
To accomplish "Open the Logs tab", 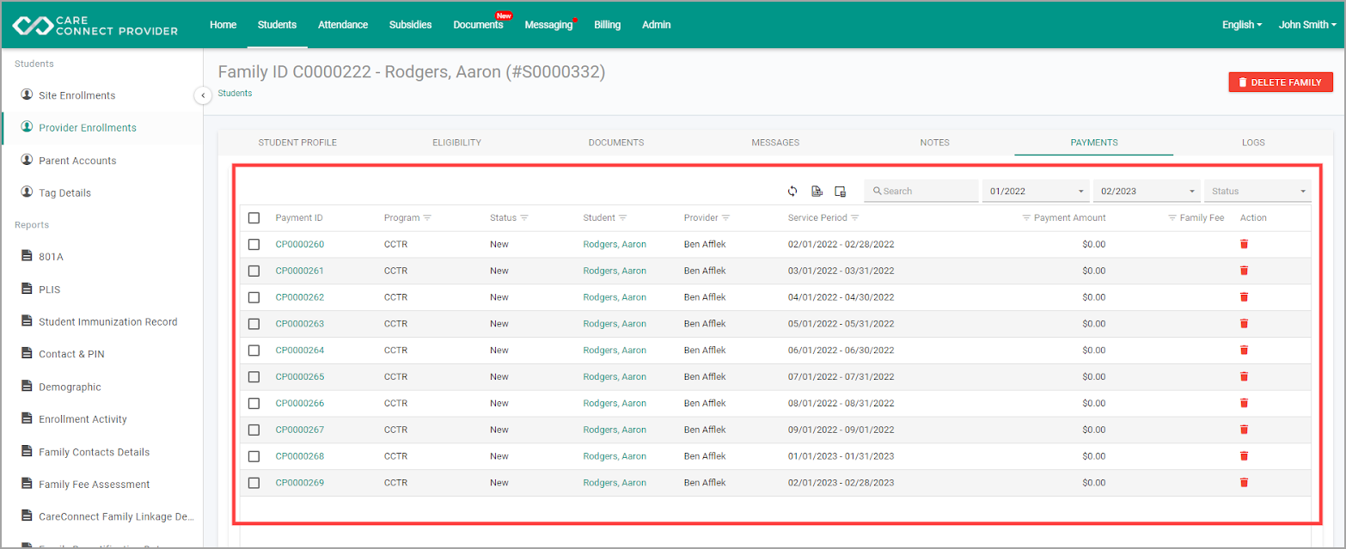I will (1253, 143).
